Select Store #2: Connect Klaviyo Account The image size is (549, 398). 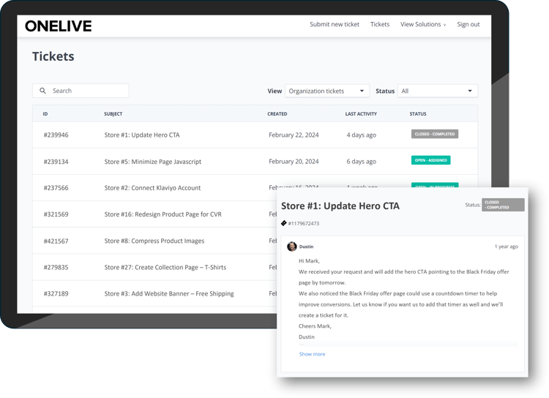(152, 187)
